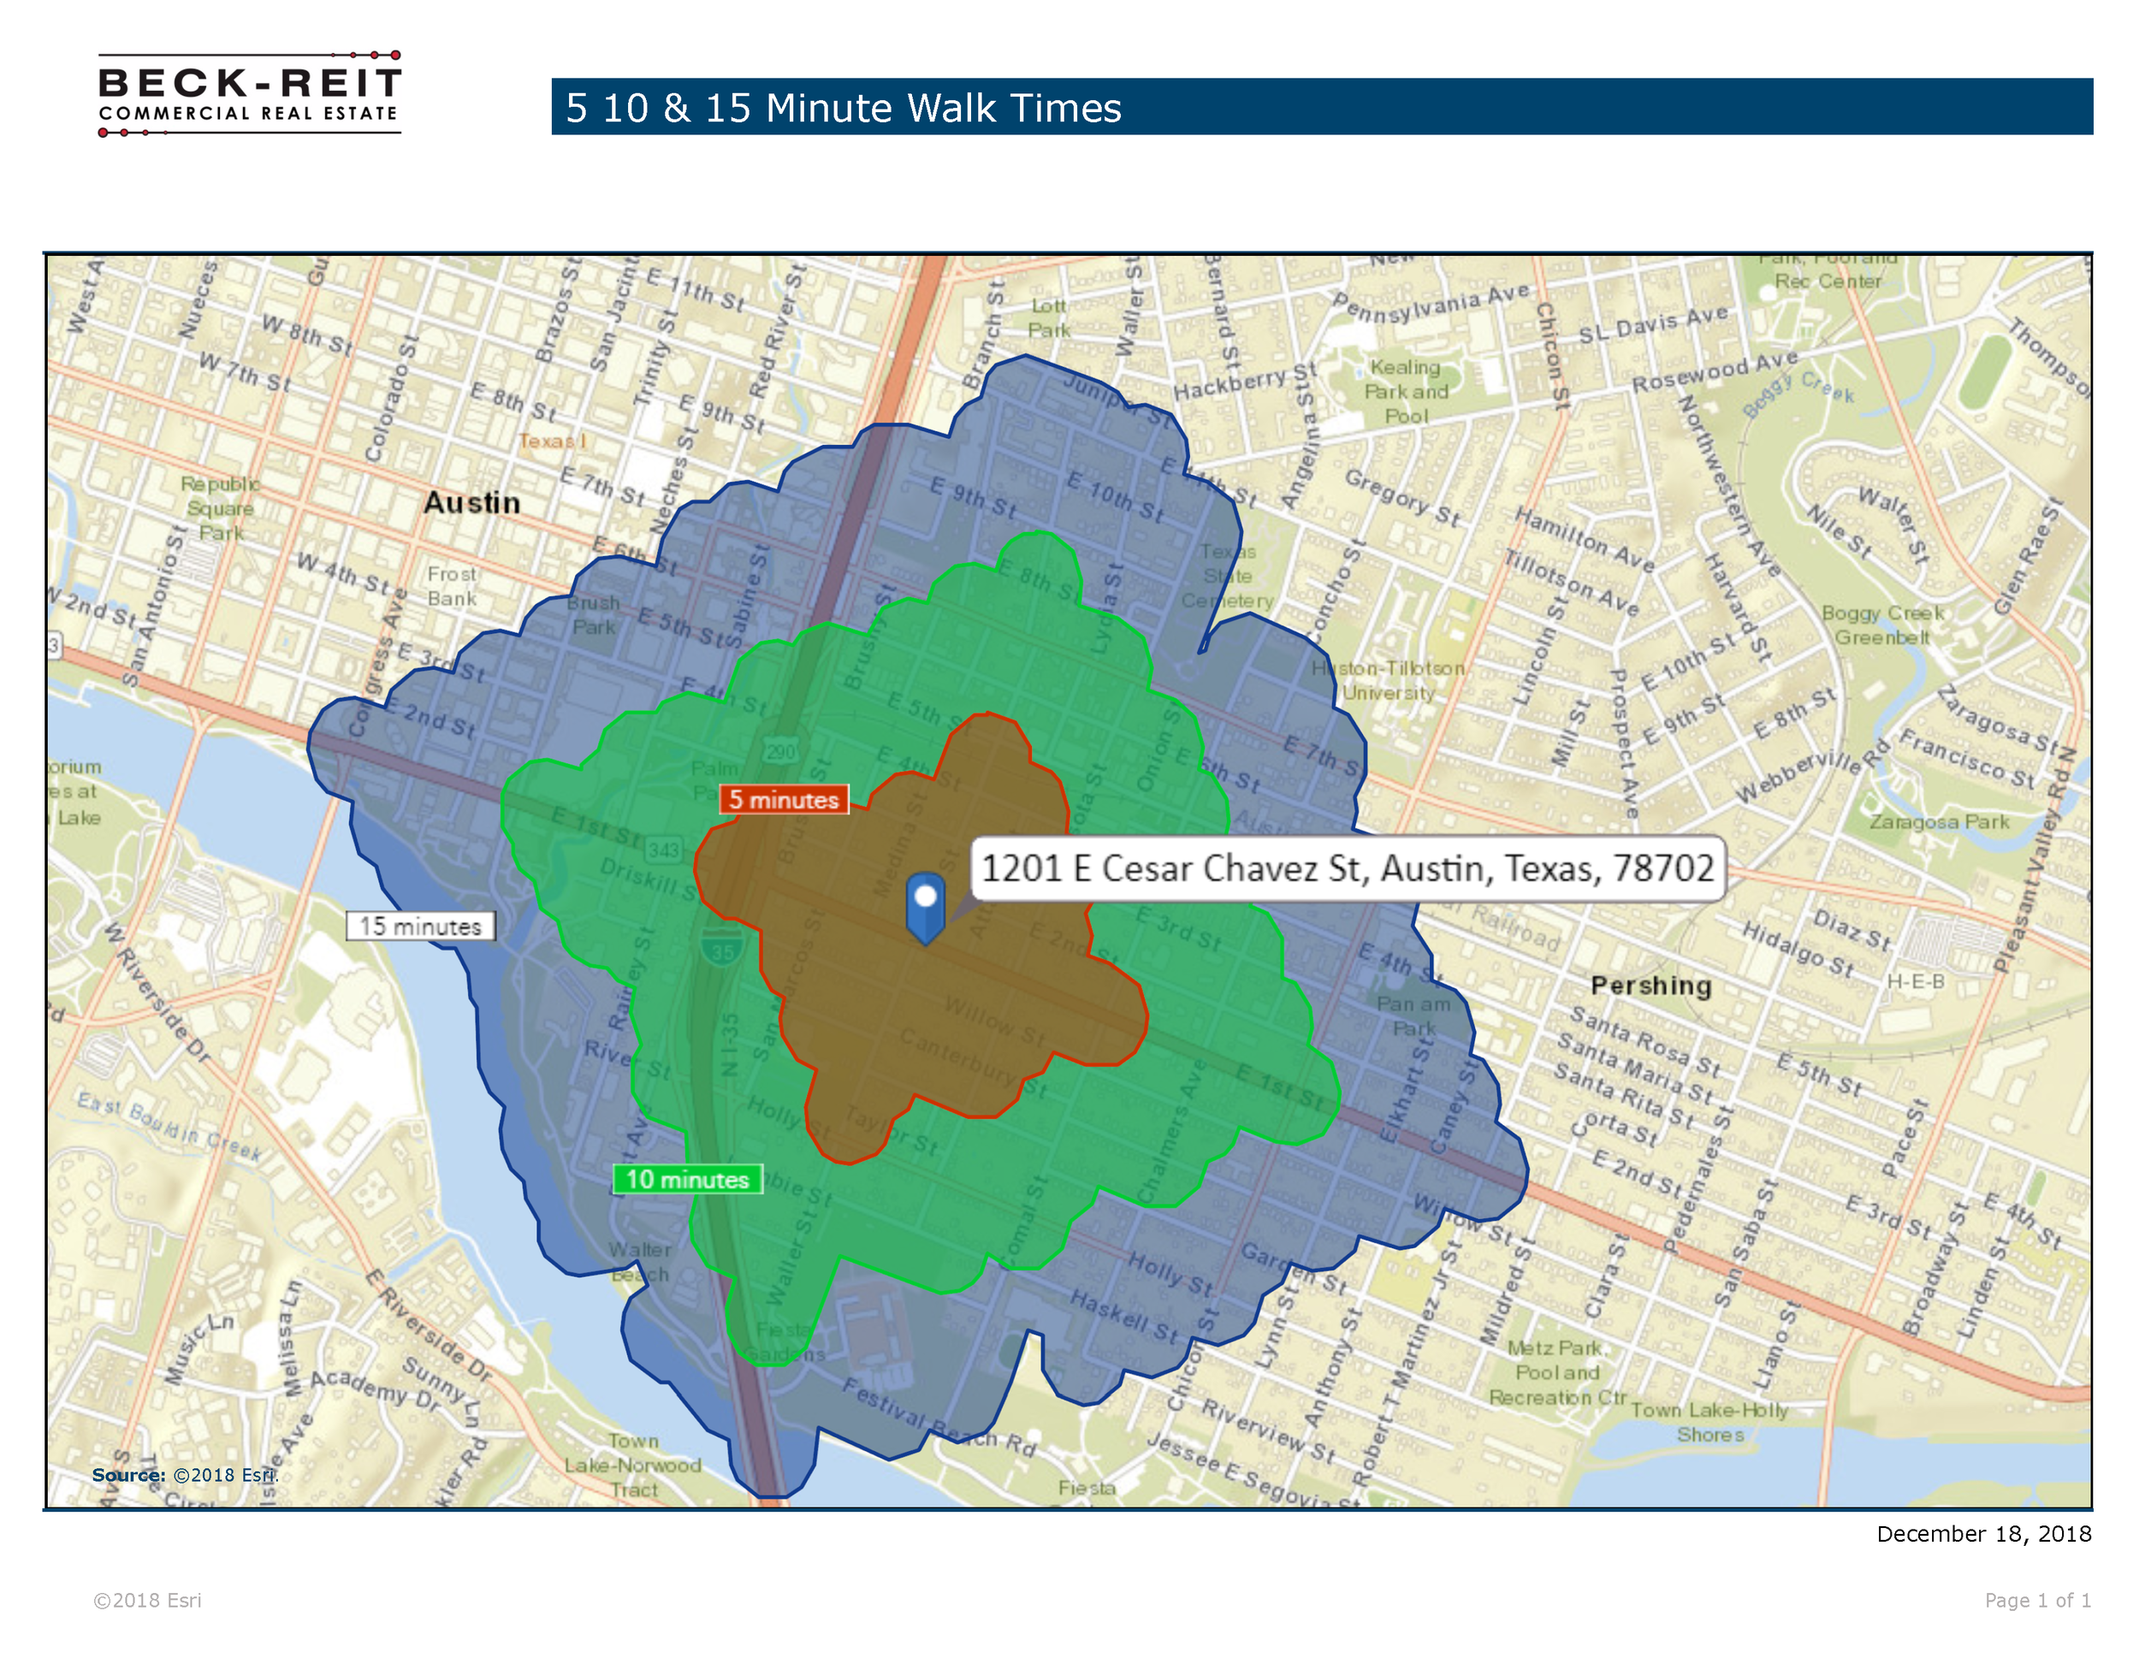Click the Page 1 of 1 indicator
This screenshot has width=2139, height=1658.
(x=2037, y=1600)
